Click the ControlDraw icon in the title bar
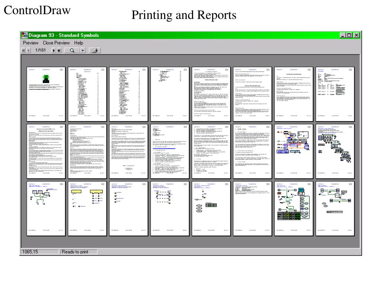The width and height of the screenshot is (381, 286). pos(24,35)
